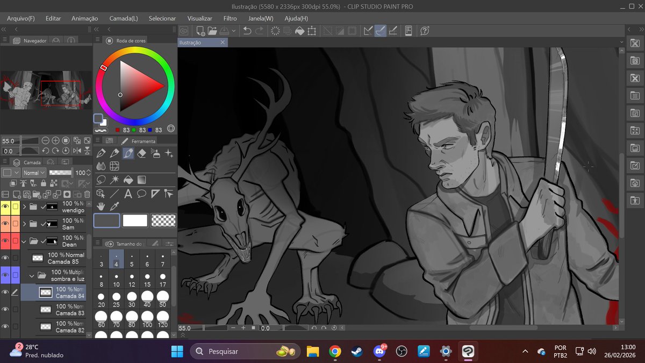Select brush size 100

point(147,319)
